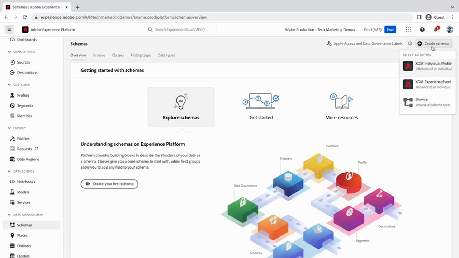Click the Requests icon in sidebar
The width and height of the screenshot is (459, 258).
(x=12, y=149)
